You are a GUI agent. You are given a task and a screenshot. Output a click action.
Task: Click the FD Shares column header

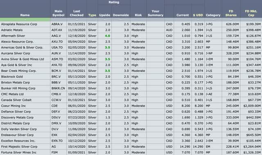[x=231, y=13]
